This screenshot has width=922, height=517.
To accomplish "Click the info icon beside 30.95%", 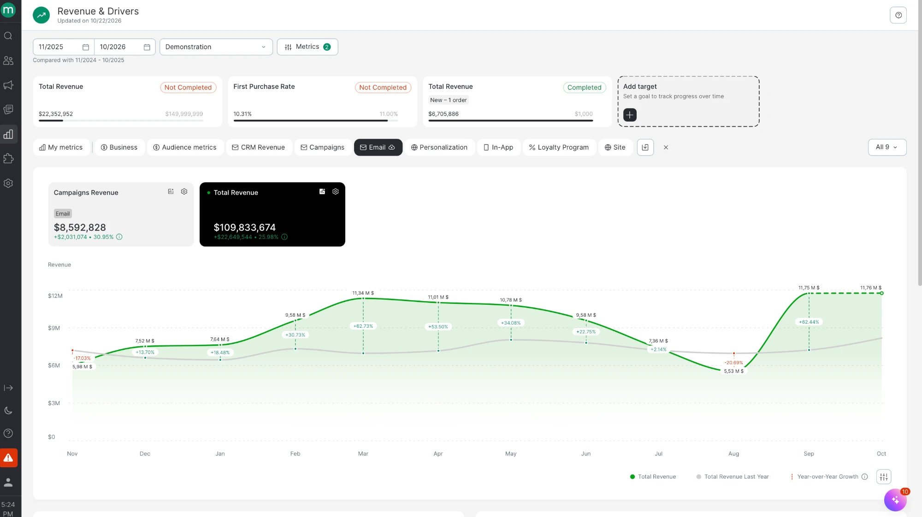I will click(119, 237).
